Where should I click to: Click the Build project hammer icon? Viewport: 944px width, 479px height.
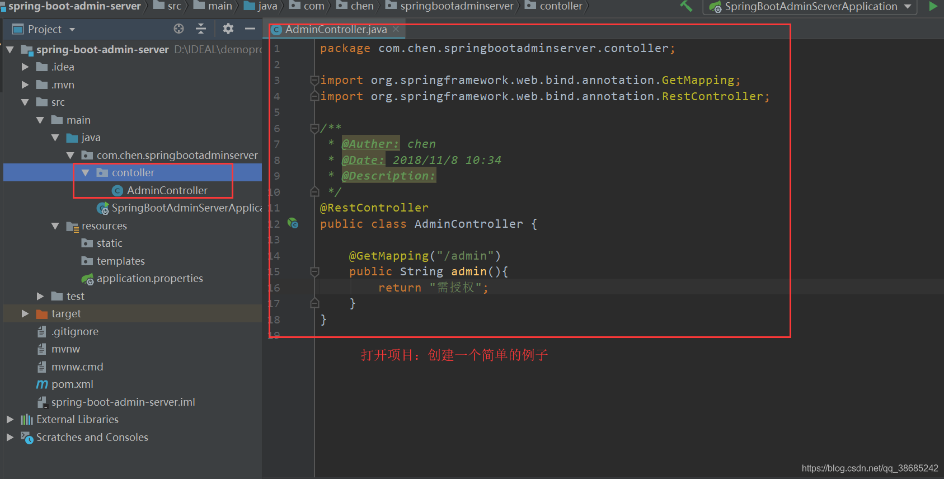point(686,6)
